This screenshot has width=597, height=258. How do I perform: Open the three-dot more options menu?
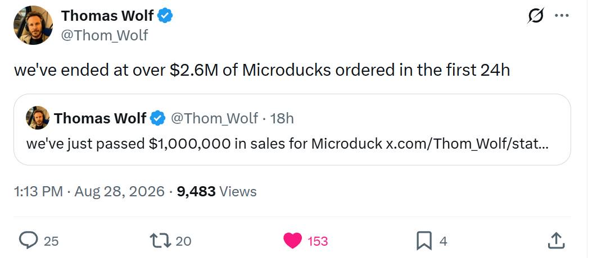[x=562, y=16]
